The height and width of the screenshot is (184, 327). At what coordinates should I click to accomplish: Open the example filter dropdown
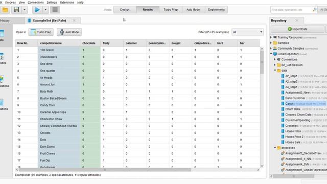pos(247,32)
